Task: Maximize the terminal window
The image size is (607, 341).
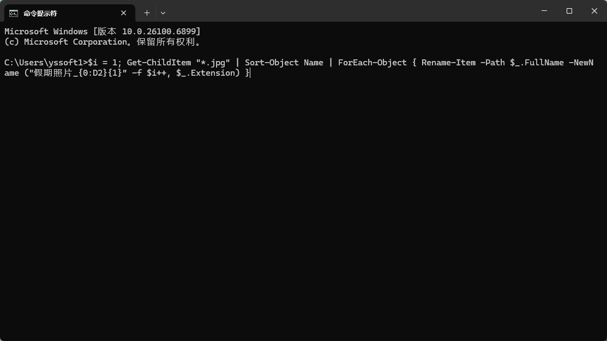Action: tap(569, 11)
